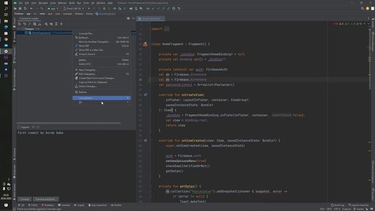Click the Sync/Reload icon in main toolbar
Screen dimensions: 375x211
[x=25, y=8]
